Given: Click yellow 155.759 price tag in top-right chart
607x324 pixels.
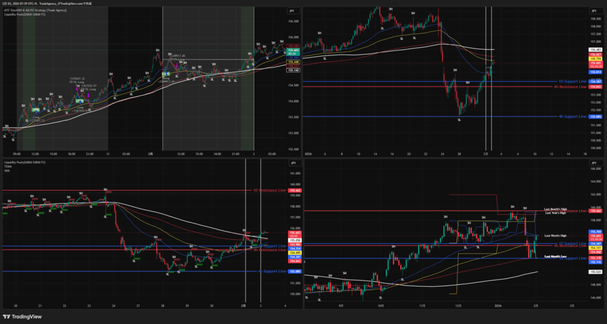Looking at the screenshot, I should (593, 59).
